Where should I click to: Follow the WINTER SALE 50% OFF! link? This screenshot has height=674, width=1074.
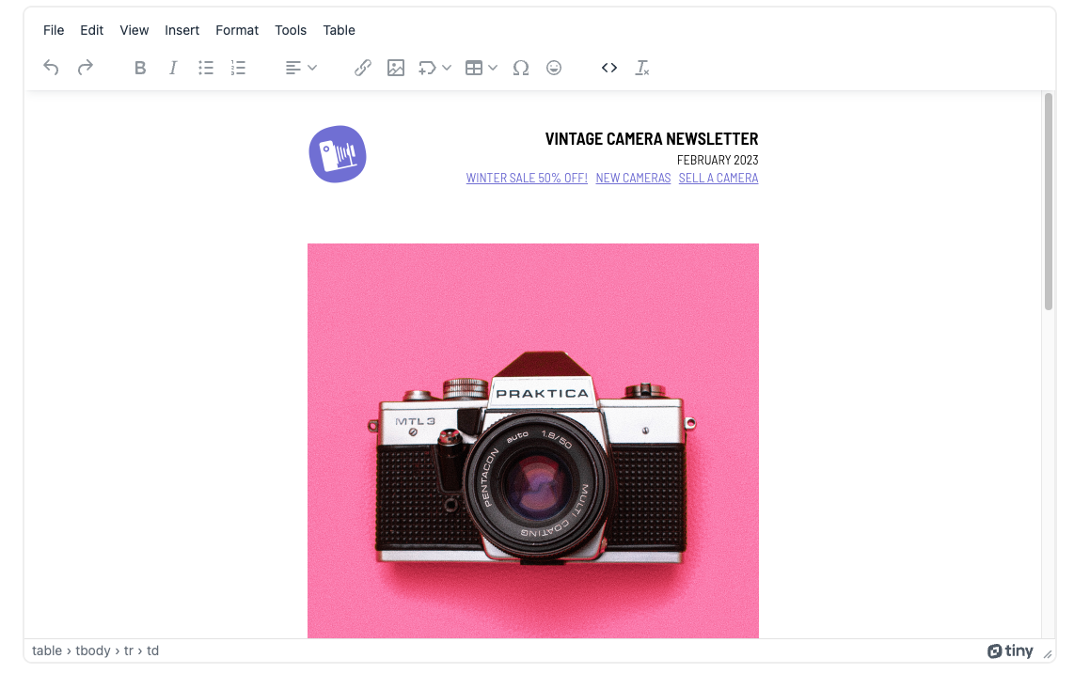(x=526, y=178)
